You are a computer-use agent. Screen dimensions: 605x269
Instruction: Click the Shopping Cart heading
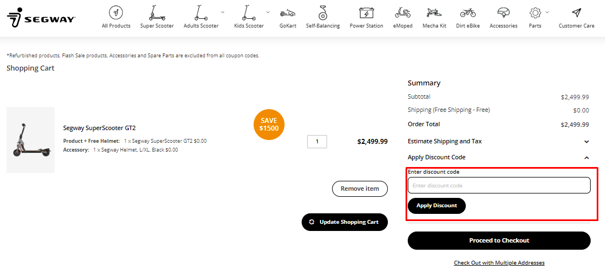30,68
